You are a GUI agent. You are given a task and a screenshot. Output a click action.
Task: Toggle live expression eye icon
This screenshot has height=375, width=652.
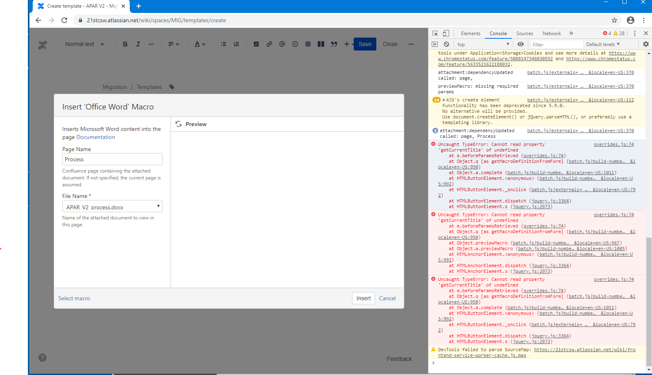[521, 44]
